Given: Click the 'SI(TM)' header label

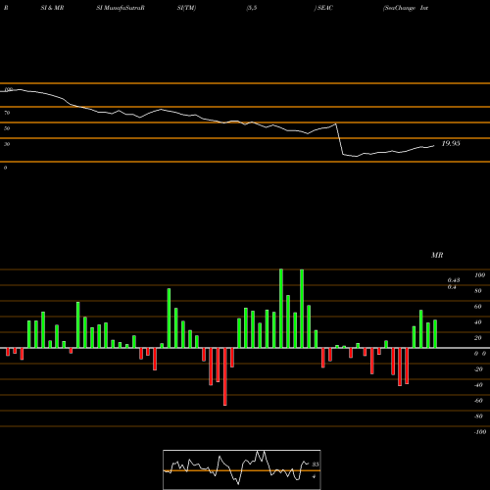Looking at the screenshot, I should pyautogui.click(x=186, y=8).
